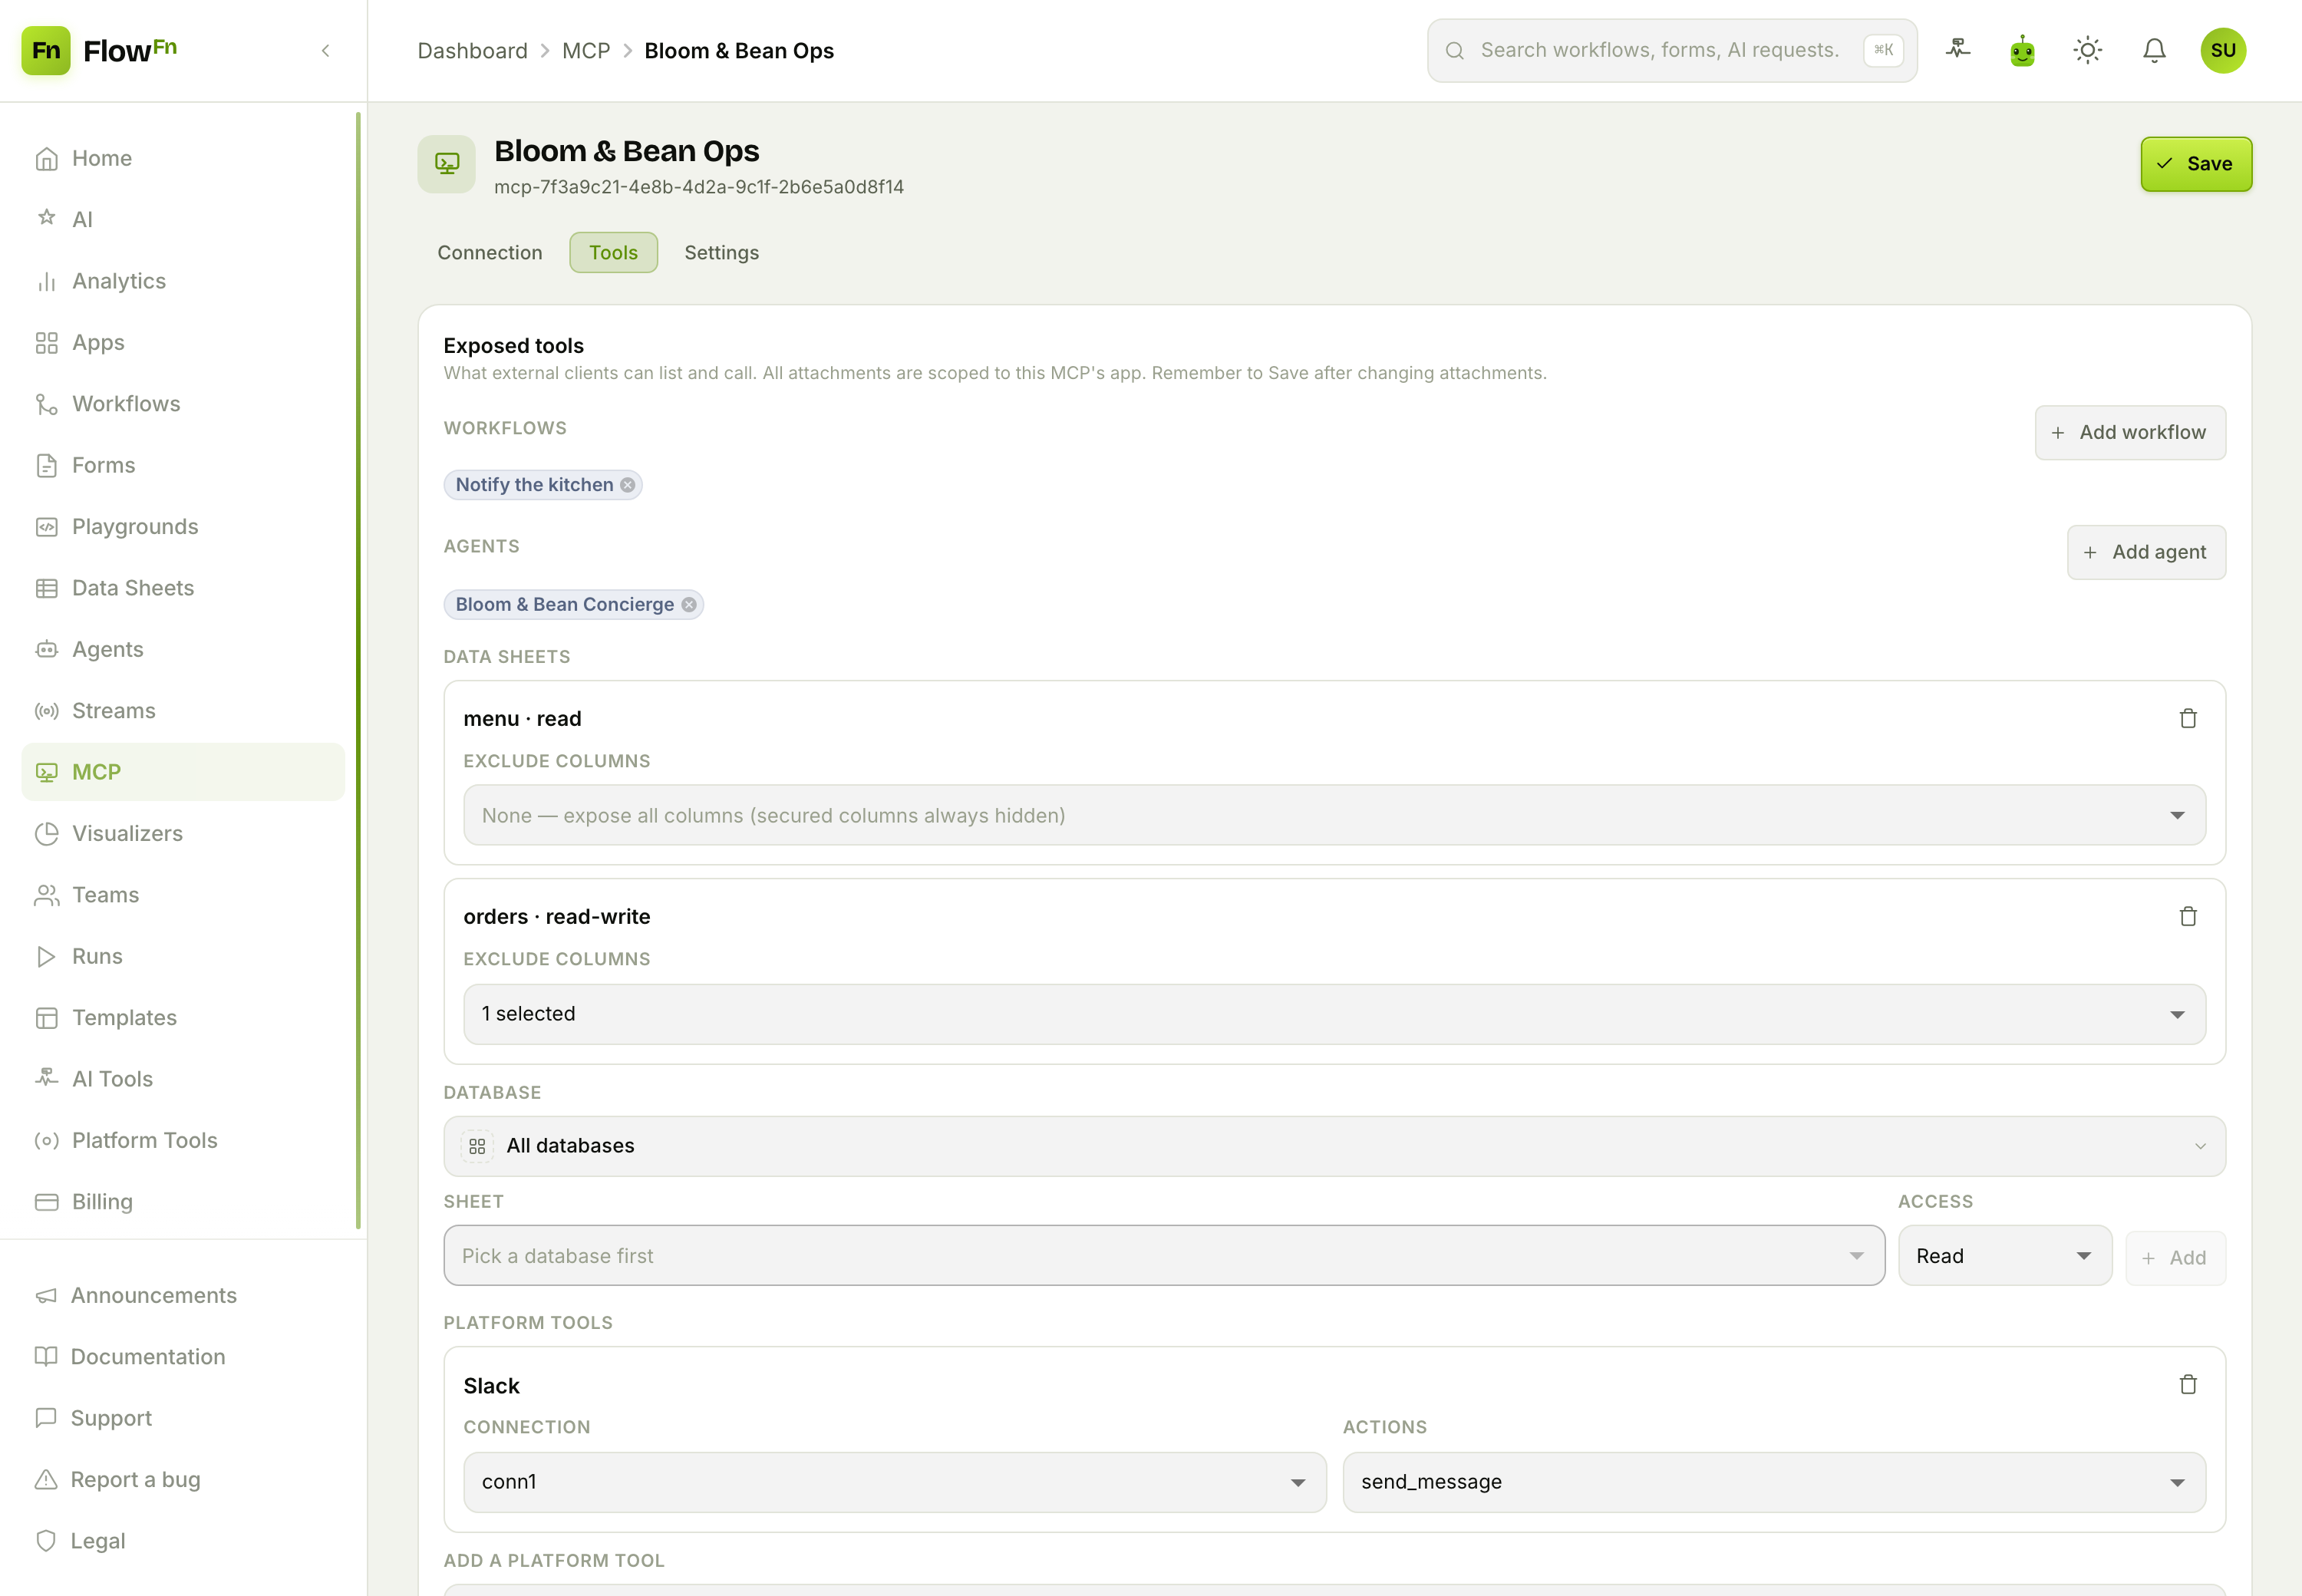Viewport: 2302px width, 1596px height.
Task: Delete the orders read-write data sheet
Action: click(x=2187, y=916)
